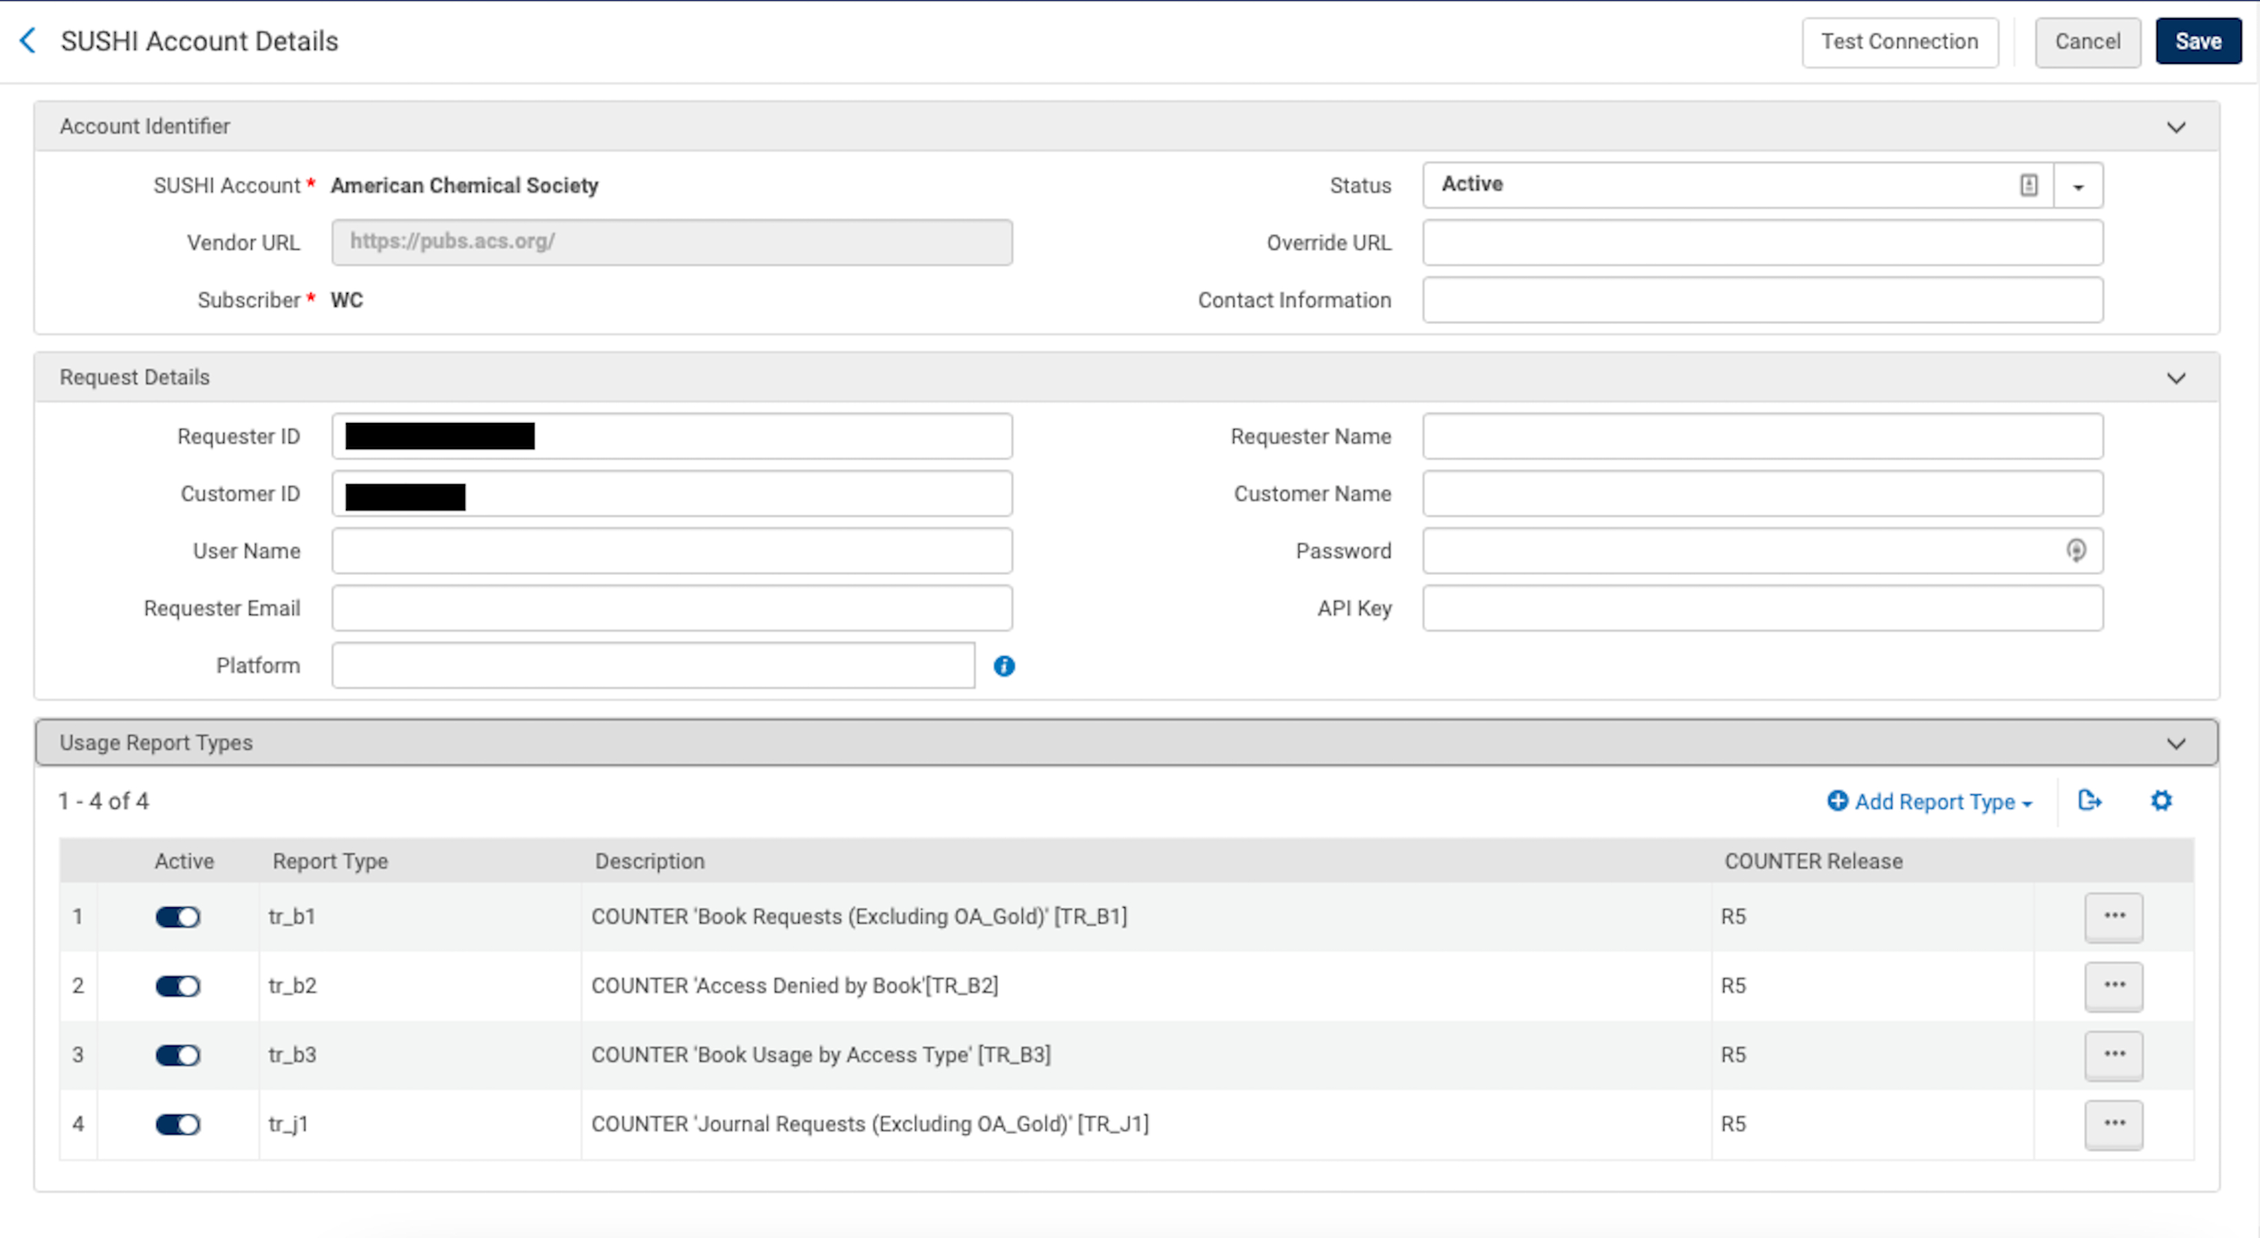Toggle the tr_b1 report active switch
This screenshot has width=2260, height=1238.
(178, 917)
